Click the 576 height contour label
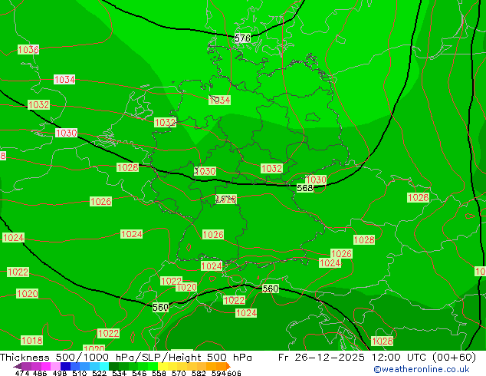 tap(242, 38)
